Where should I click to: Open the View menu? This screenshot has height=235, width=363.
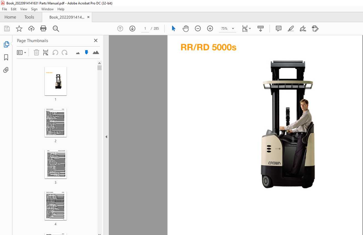(x=24, y=9)
